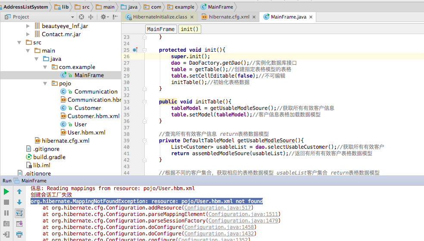Click the scroll to end icon

click(19, 224)
